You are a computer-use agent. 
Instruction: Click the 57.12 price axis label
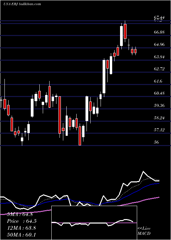pos(159,130)
